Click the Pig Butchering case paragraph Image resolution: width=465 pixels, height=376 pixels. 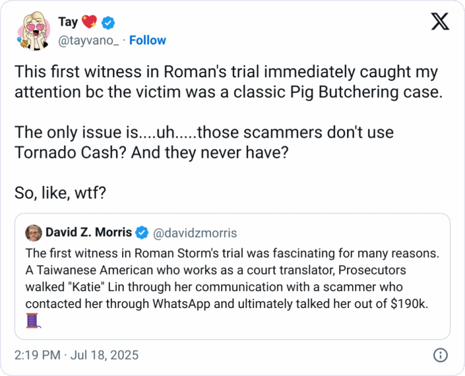225,82
